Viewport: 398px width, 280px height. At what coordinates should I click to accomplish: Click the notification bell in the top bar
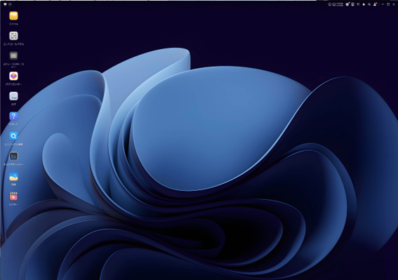pos(364,4)
